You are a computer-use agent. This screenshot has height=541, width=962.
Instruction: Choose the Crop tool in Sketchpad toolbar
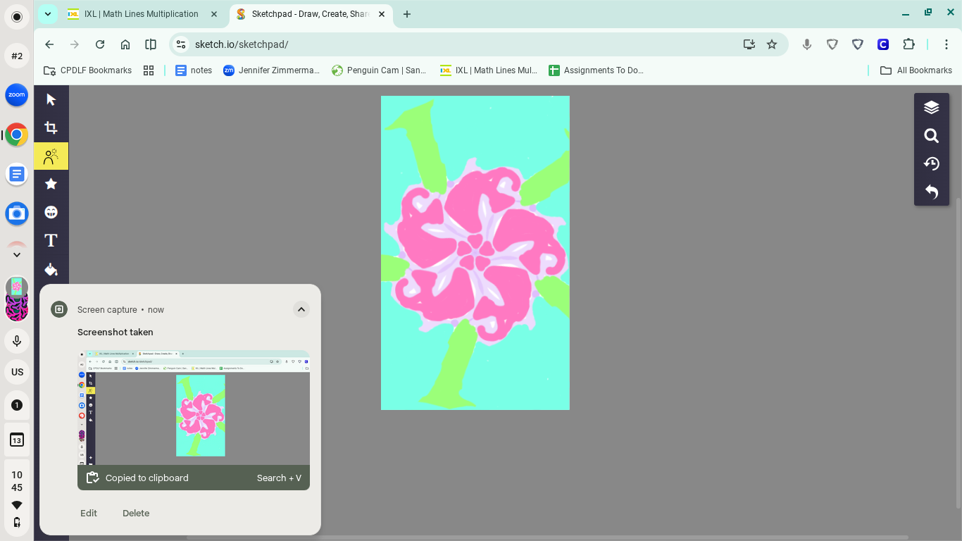pos(51,128)
